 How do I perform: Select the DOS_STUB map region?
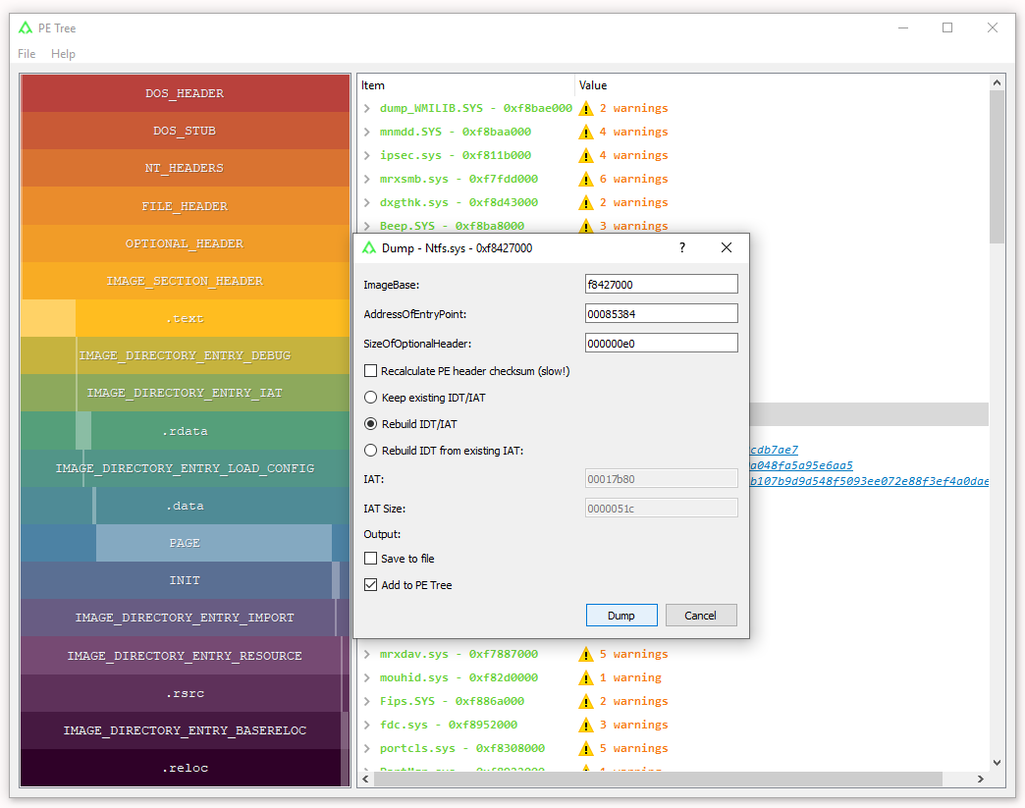pos(185,131)
